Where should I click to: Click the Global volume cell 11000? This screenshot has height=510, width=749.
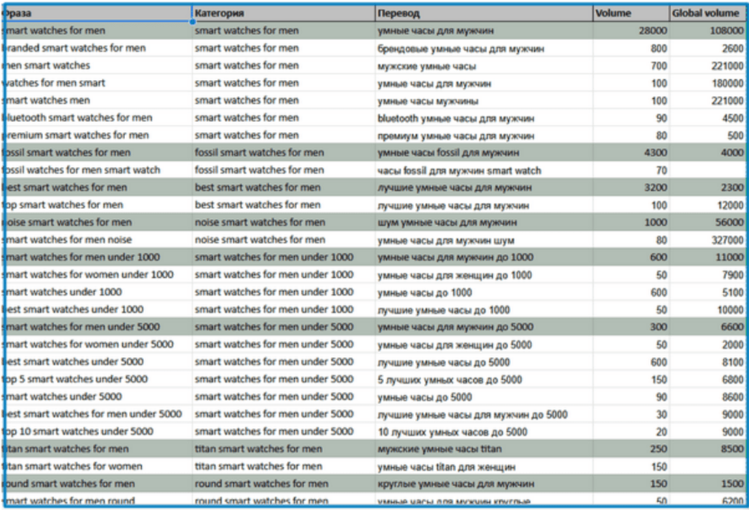(707, 258)
